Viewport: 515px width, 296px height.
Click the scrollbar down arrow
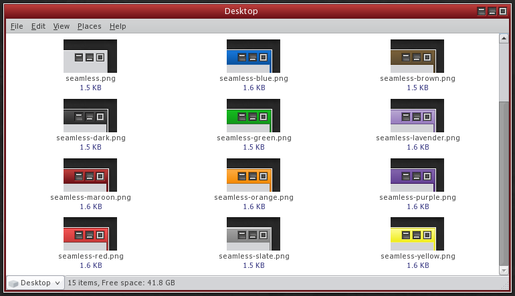pyautogui.click(x=504, y=271)
